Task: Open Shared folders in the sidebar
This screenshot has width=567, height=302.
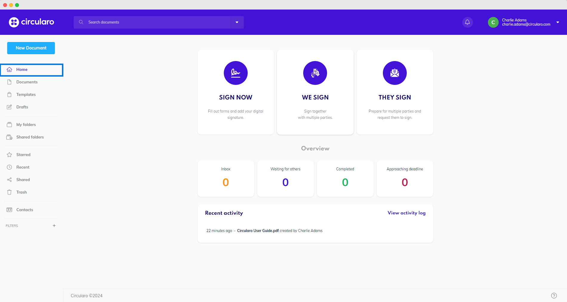Action: pos(30,137)
